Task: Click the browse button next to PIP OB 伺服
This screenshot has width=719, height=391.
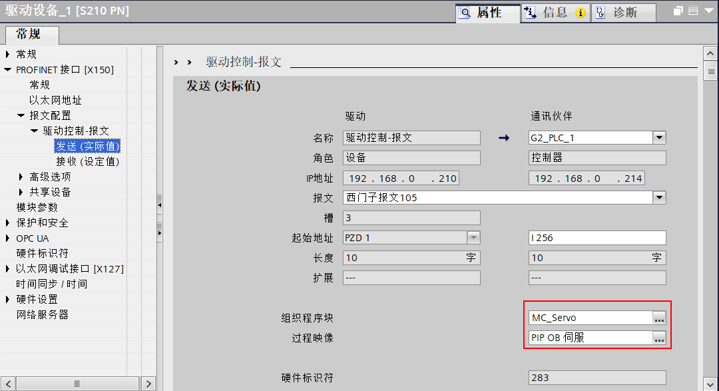Action: pyautogui.click(x=659, y=338)
